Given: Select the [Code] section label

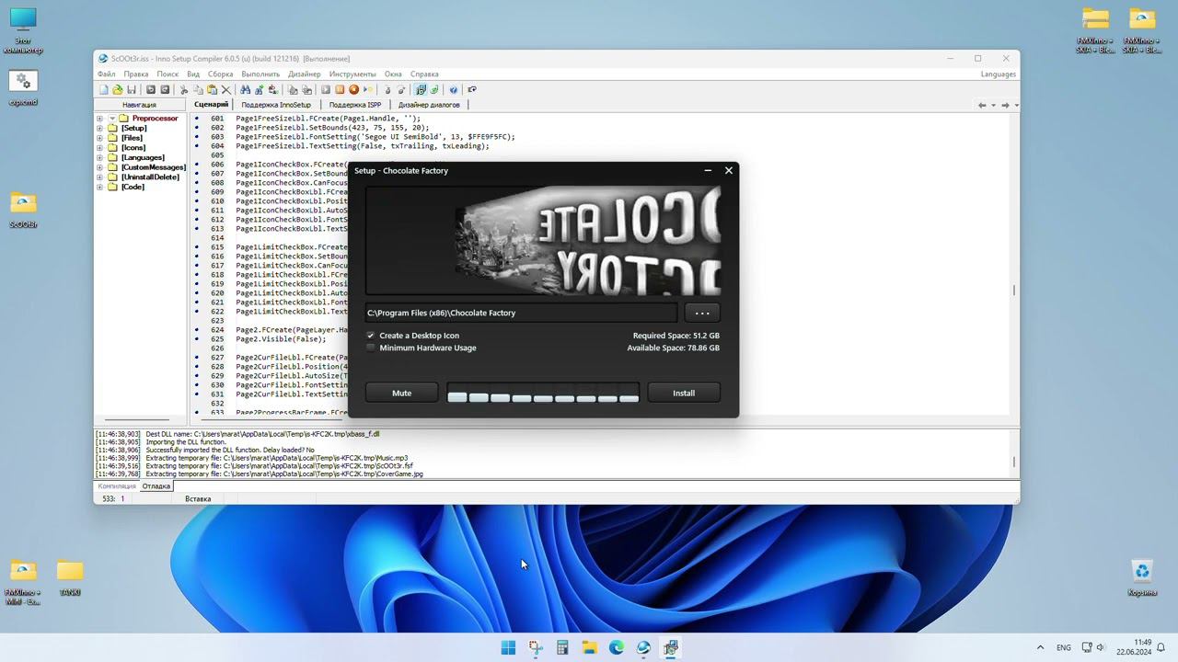Looking at the screenshot, I should pyautogui.click(x=133, y=187).
